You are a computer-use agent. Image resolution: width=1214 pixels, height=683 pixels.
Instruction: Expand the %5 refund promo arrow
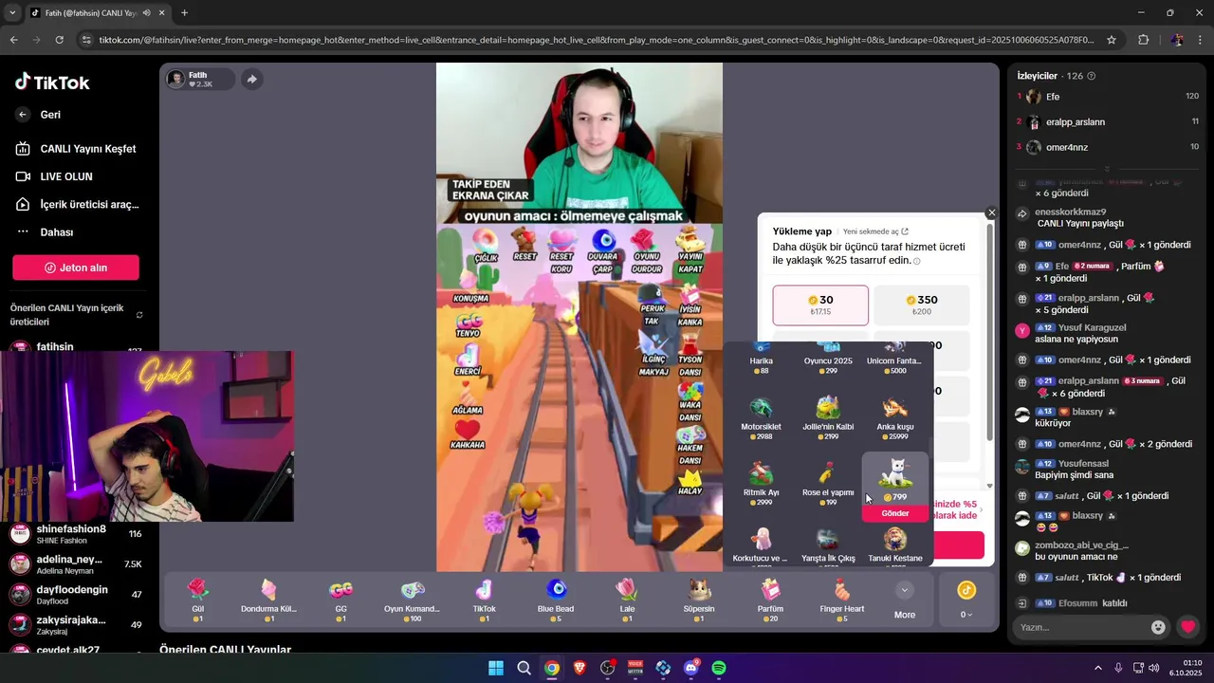982,509
